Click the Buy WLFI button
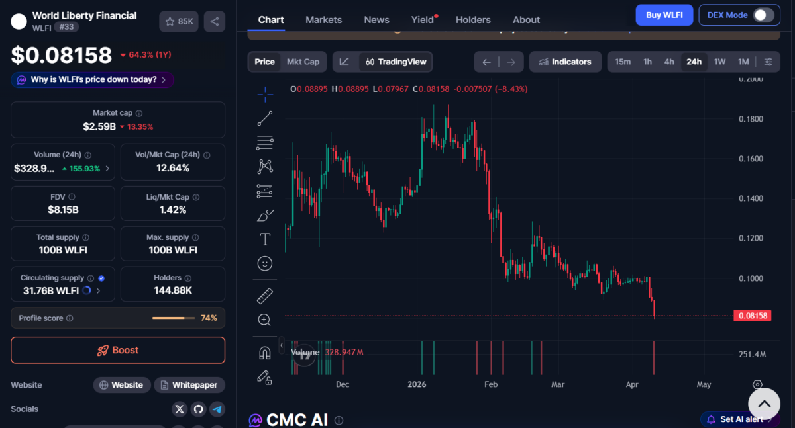Image resolution: width=795 pixels, height=428 pixels. (x=664, y=15)
